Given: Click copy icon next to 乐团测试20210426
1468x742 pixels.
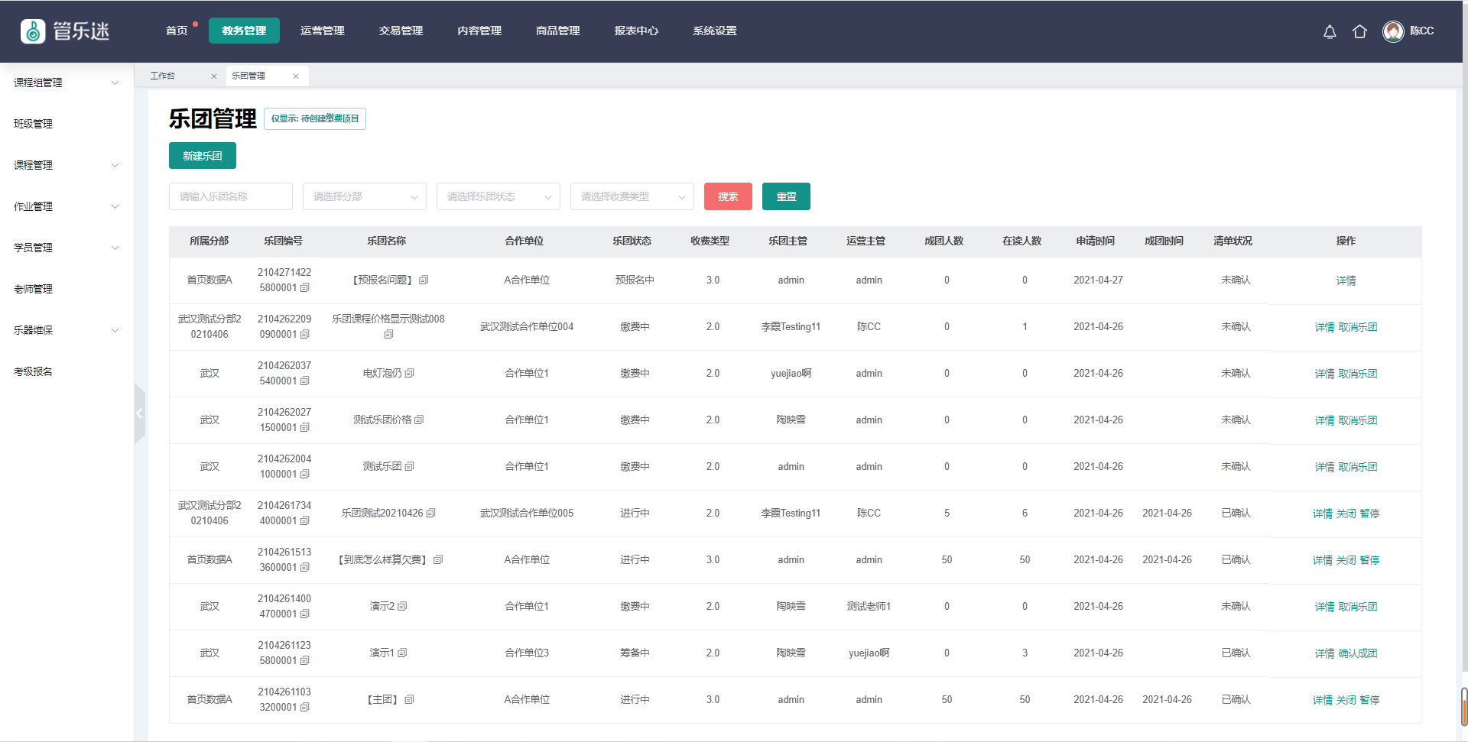Looking at the screenshot, I should [x=431, y=514].
